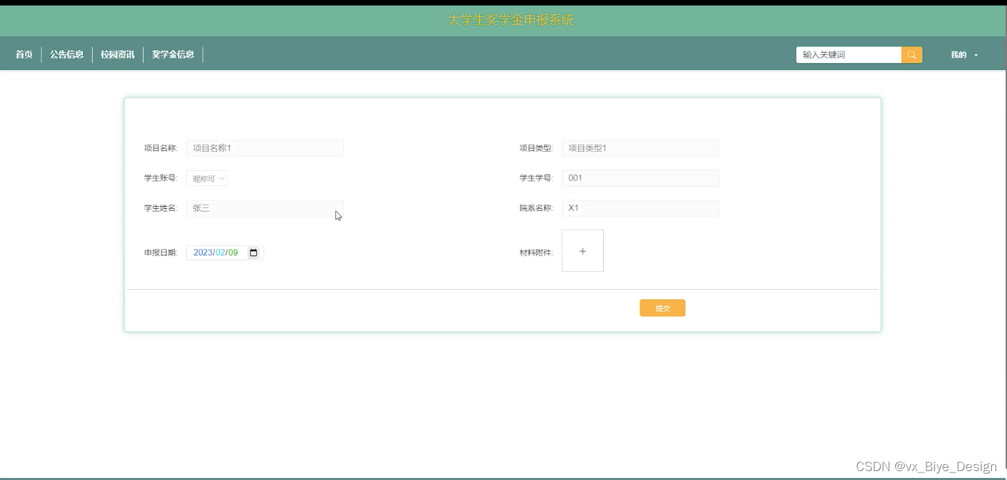Click the 提交 submit button
Image resolution: width=1007 pixels, height=480 pixels.
point(662,308)
